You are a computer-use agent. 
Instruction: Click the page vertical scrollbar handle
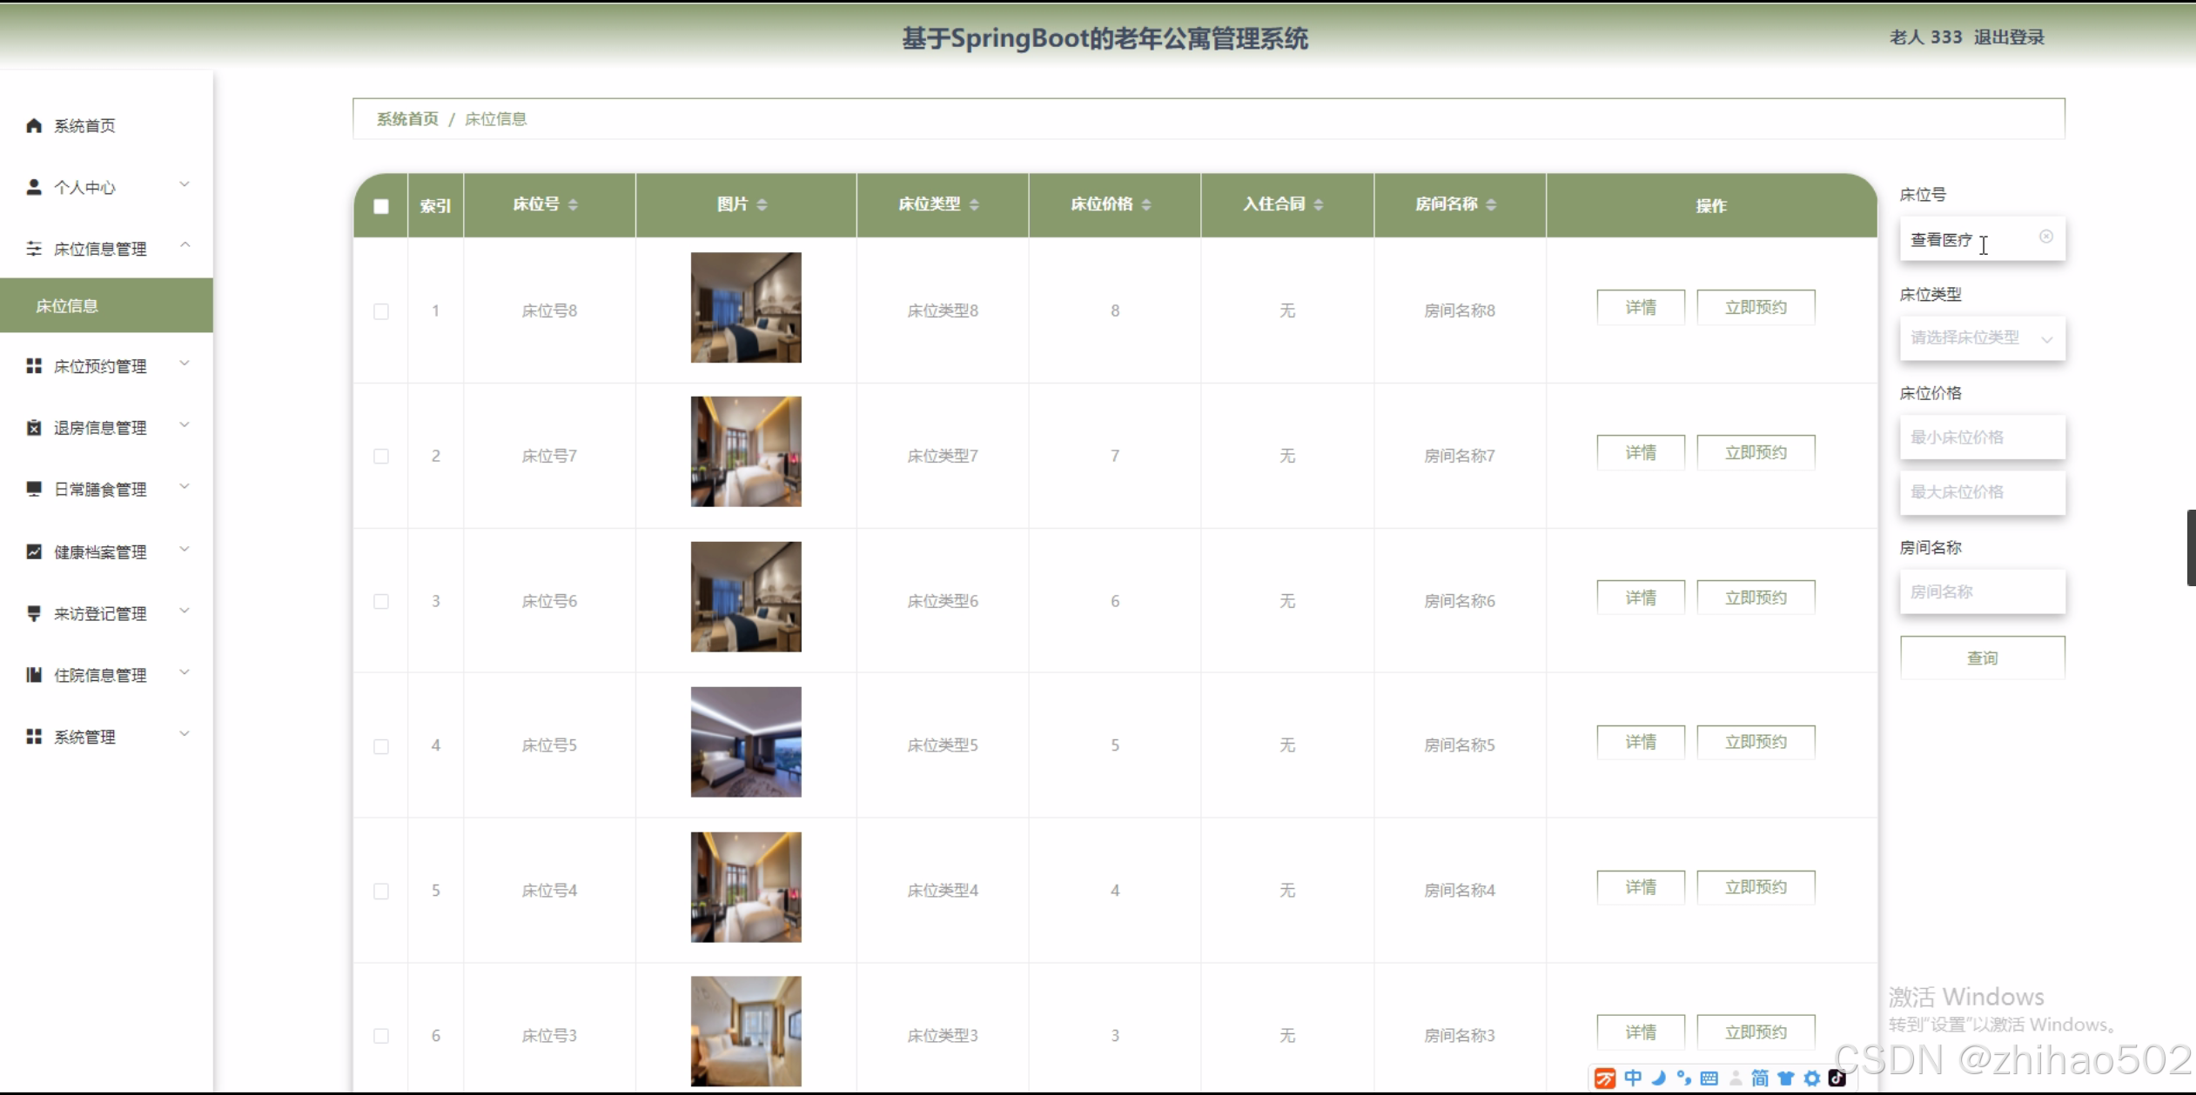pyautogui.click(x=2191, y=548)
